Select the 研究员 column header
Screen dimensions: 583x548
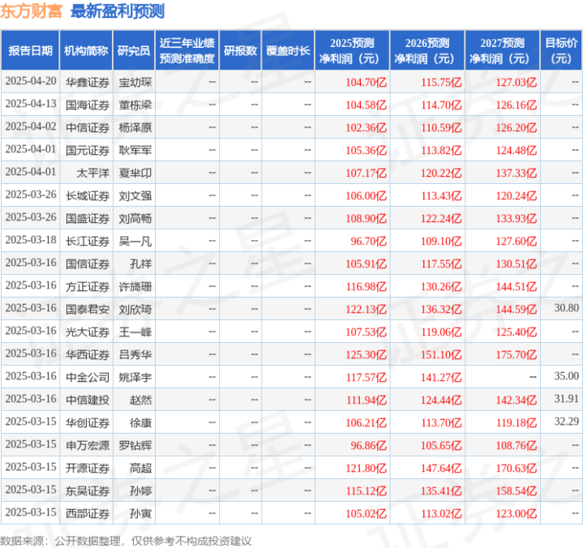pos(134,50)
